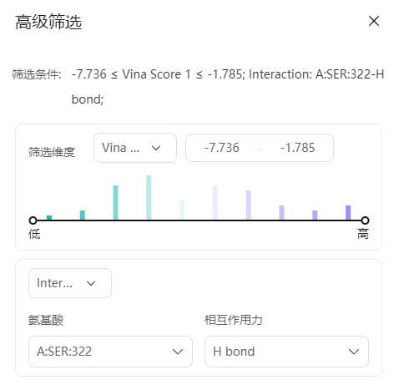399x385 pixels.
Task: Edit the maximum value -1.785 field
Action: (297, 148)
